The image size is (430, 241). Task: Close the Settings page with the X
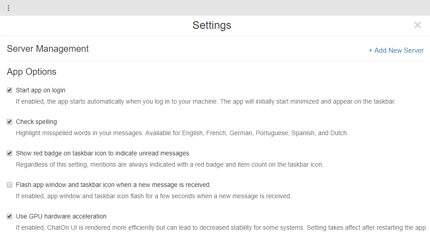point(417,25)
